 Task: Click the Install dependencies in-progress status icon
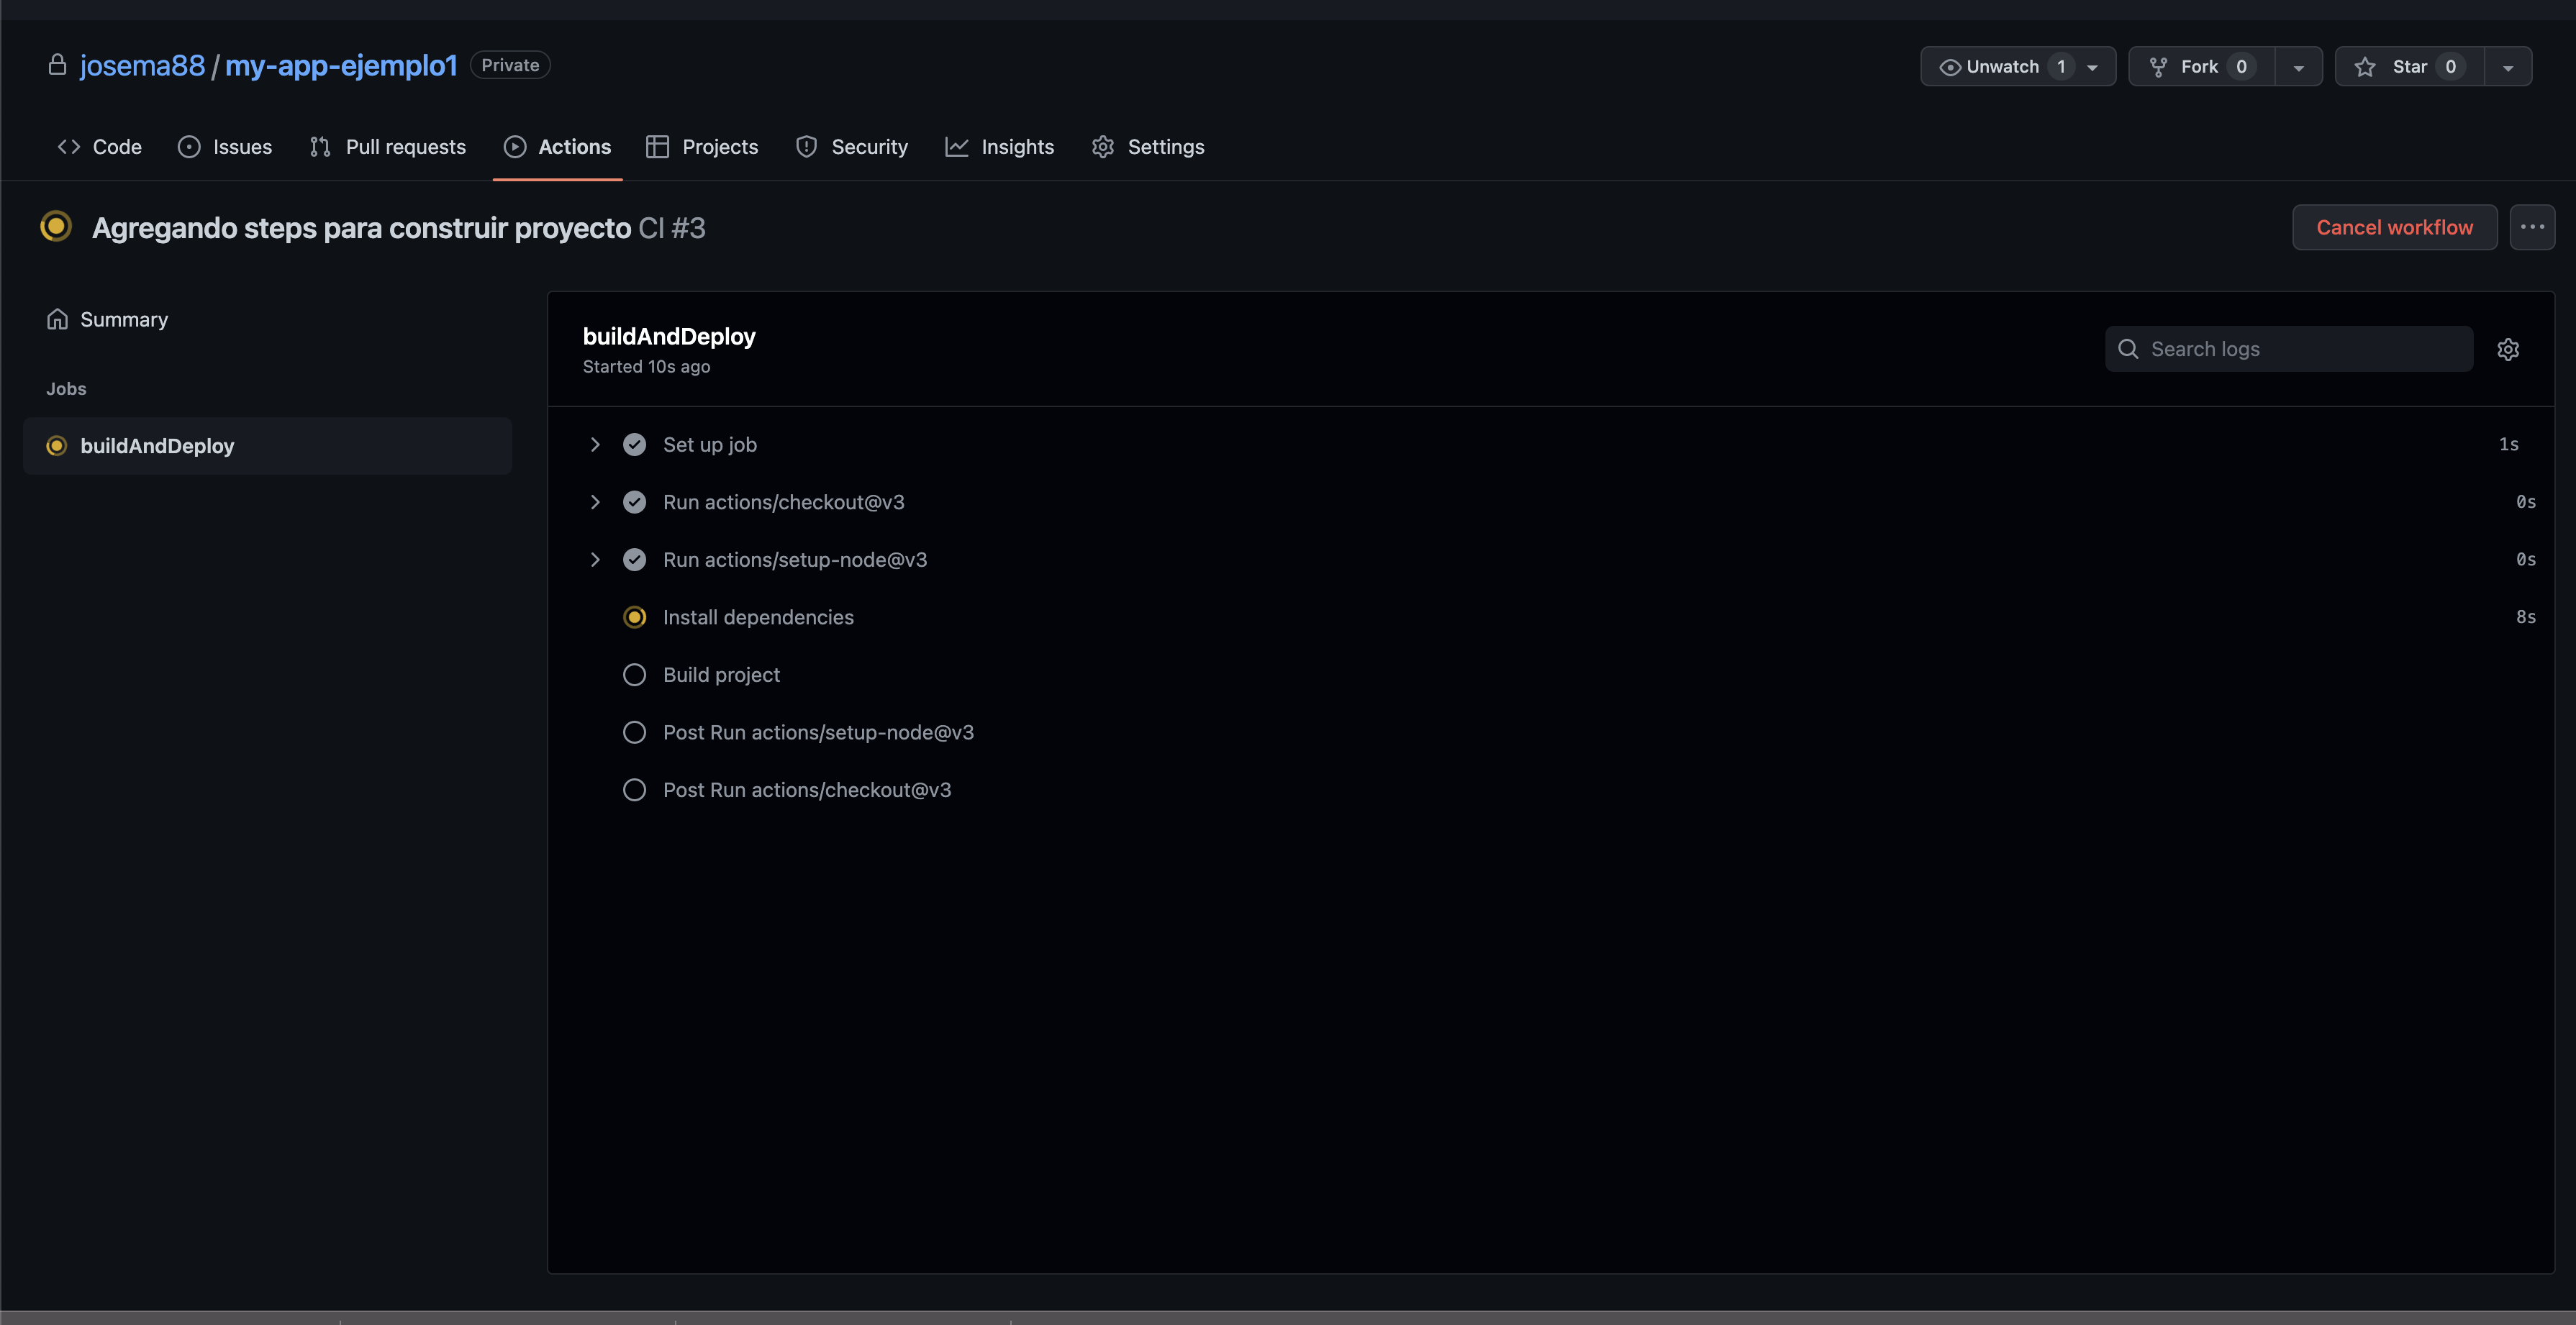[x=634, y=617]
